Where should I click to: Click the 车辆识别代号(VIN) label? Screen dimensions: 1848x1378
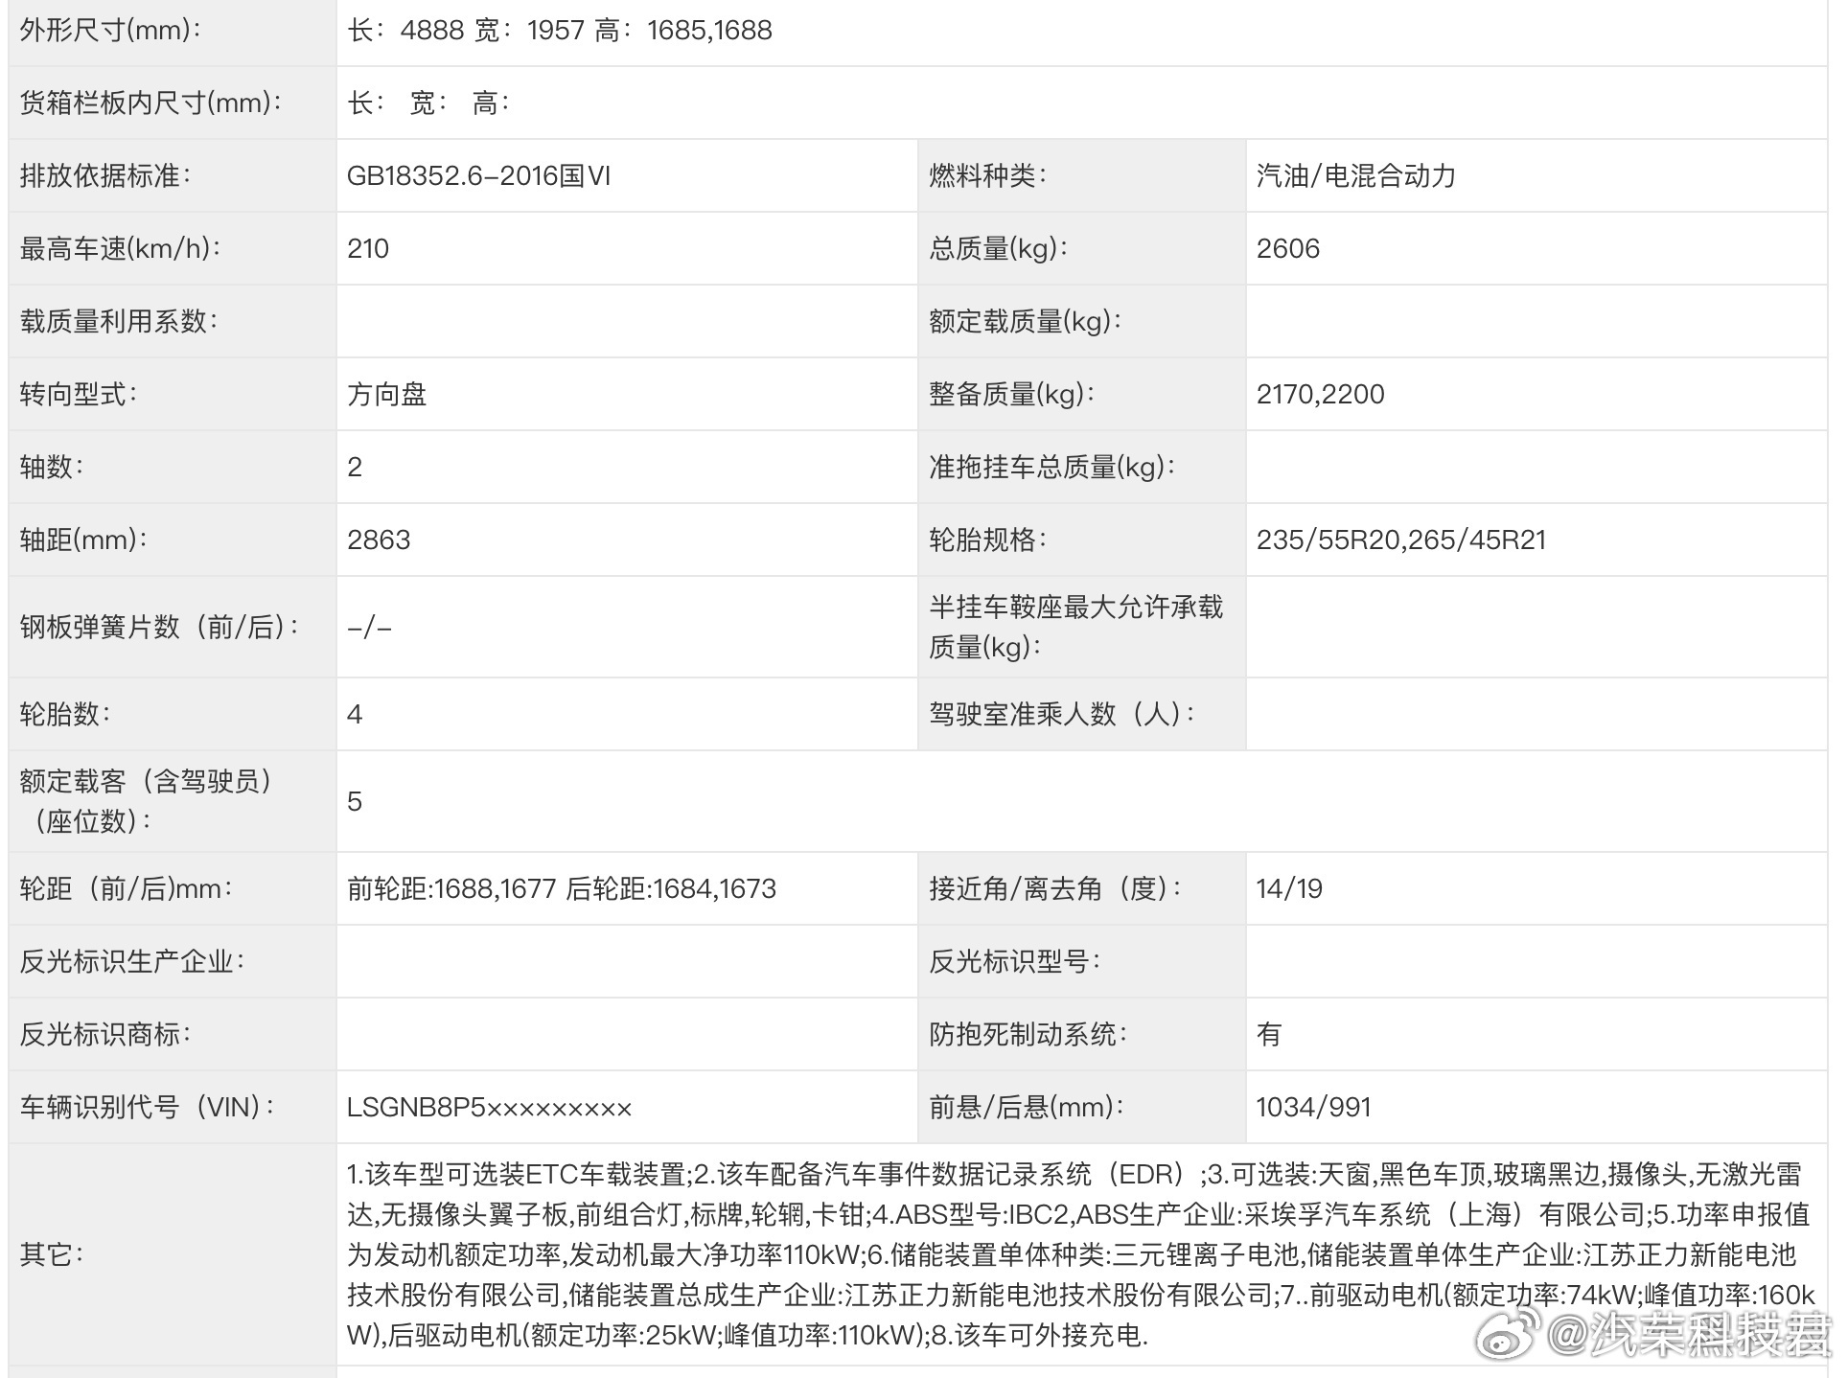pos(148,1108)
